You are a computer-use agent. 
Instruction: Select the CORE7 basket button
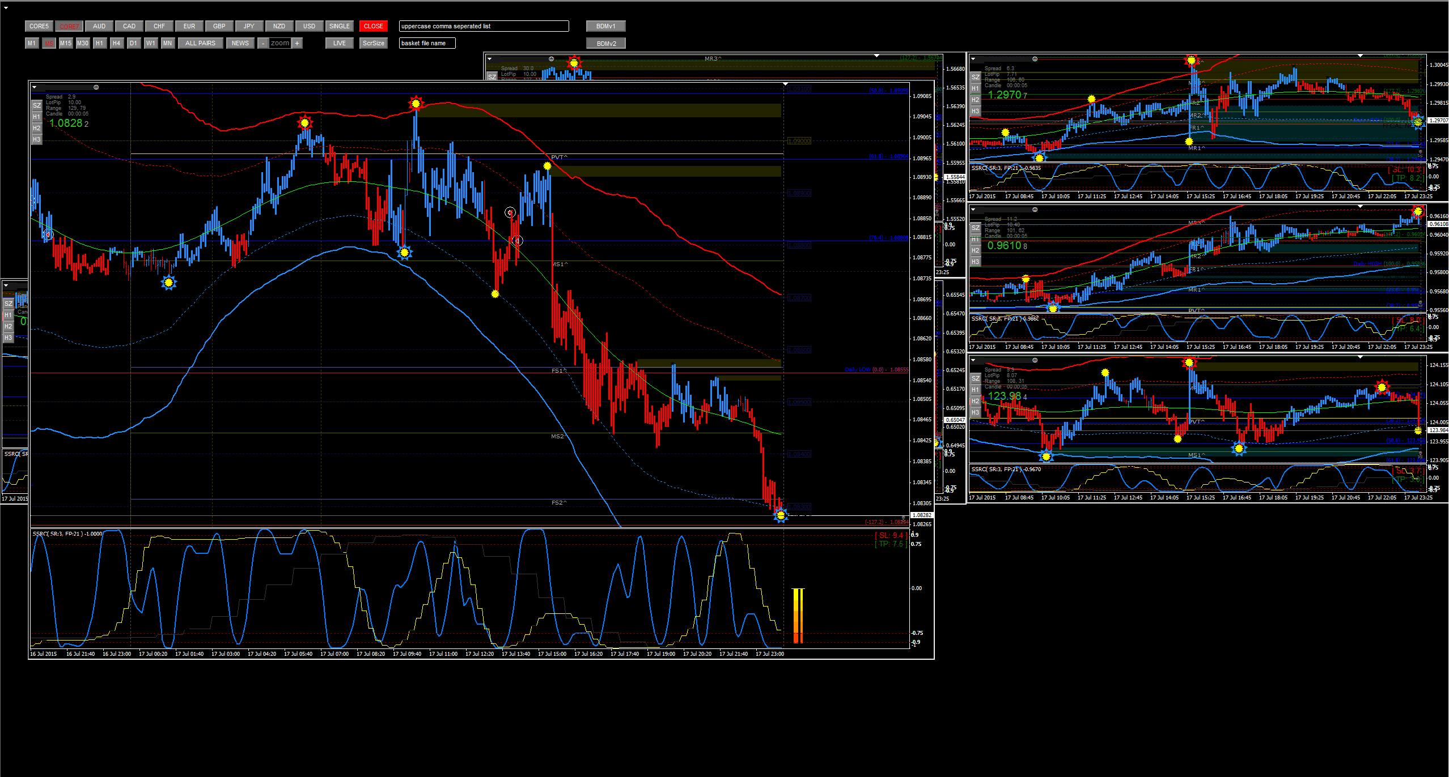point(69,26)
